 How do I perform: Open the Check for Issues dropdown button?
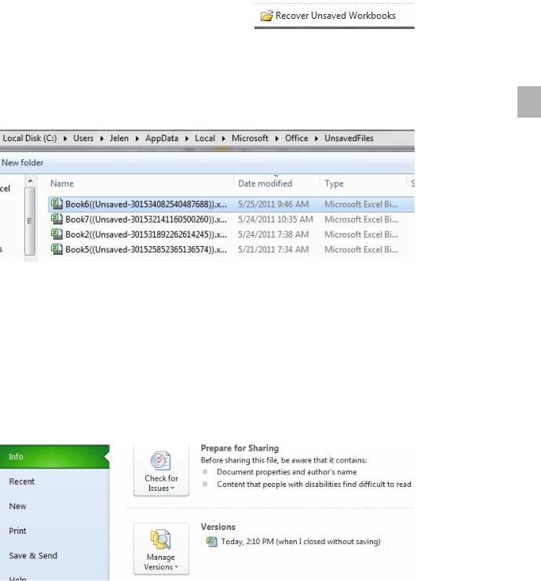coord(161,470)
